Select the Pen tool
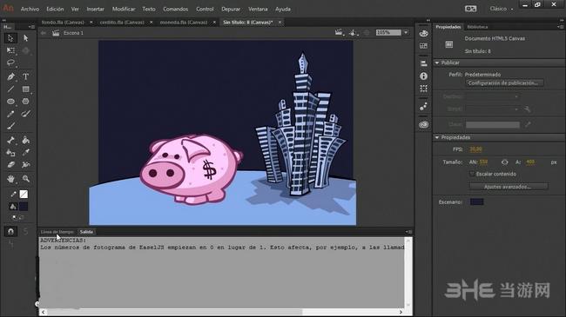566x317 pixels. pos(10,76)
